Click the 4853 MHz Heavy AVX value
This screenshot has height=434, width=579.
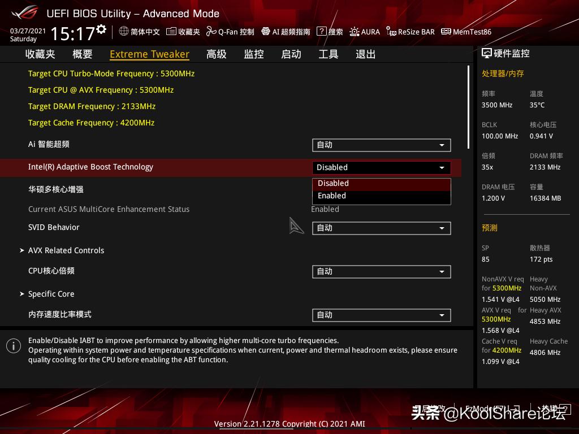coord(545,322)
